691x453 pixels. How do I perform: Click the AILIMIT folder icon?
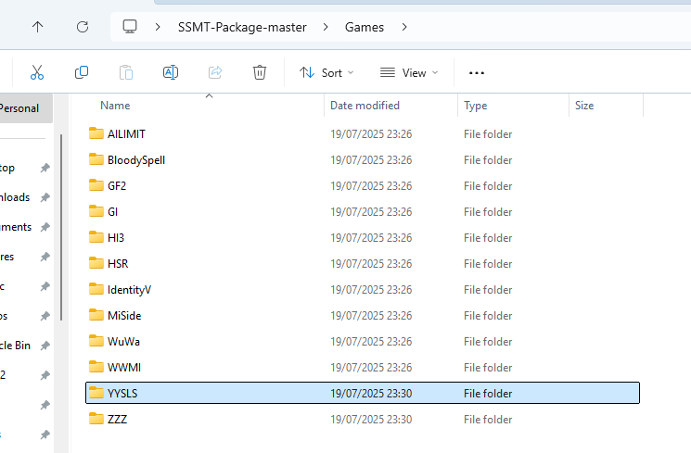pyautogui.click(x=96, y=133)
